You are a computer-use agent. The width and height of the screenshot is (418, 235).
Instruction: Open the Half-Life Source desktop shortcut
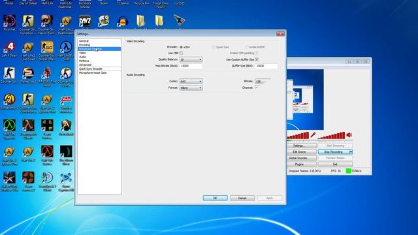click(47, 155)
